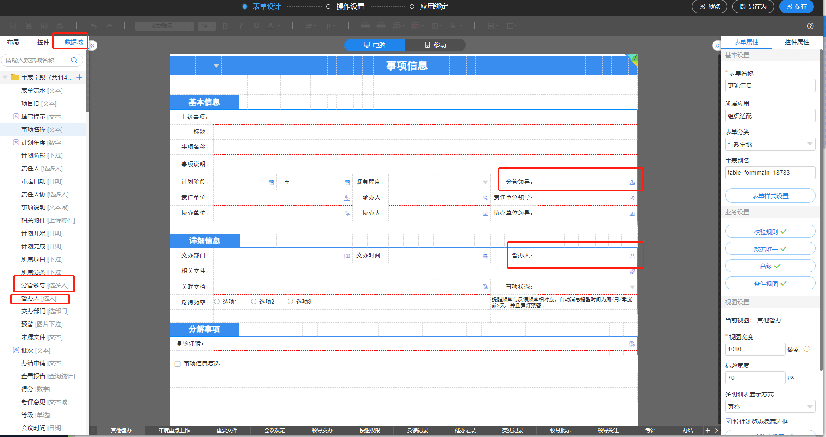Add a new view with plus icon
The height and width of the screenshot is (437, 826).
pyautogui.click(x=708, y=430)
